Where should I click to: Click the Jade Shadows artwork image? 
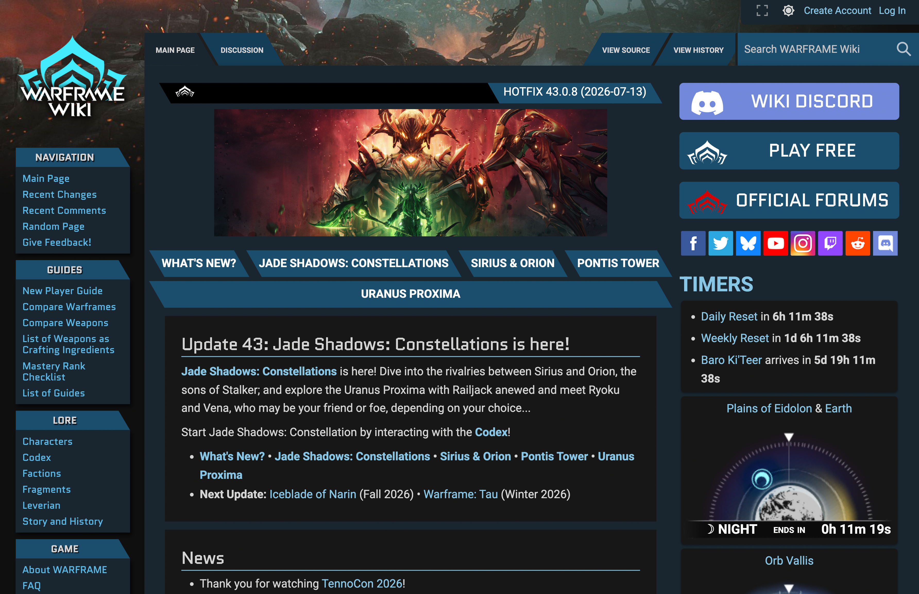click(410, 172)
